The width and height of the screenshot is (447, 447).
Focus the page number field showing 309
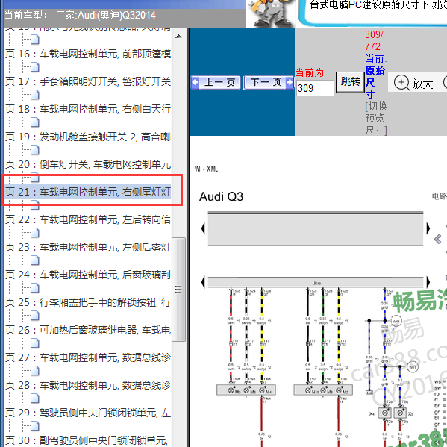click(x=315, y=88)
